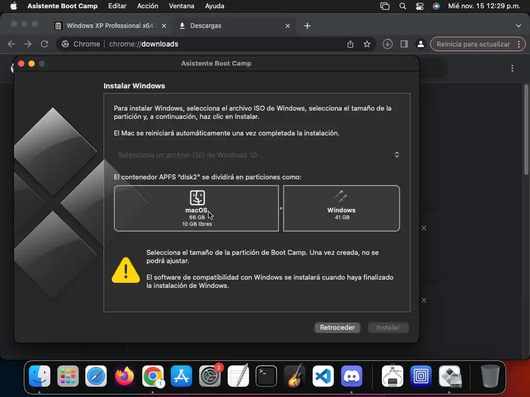Open the Acción menu
The height and width of the screenshot is (397, 530).
[148, 6]
